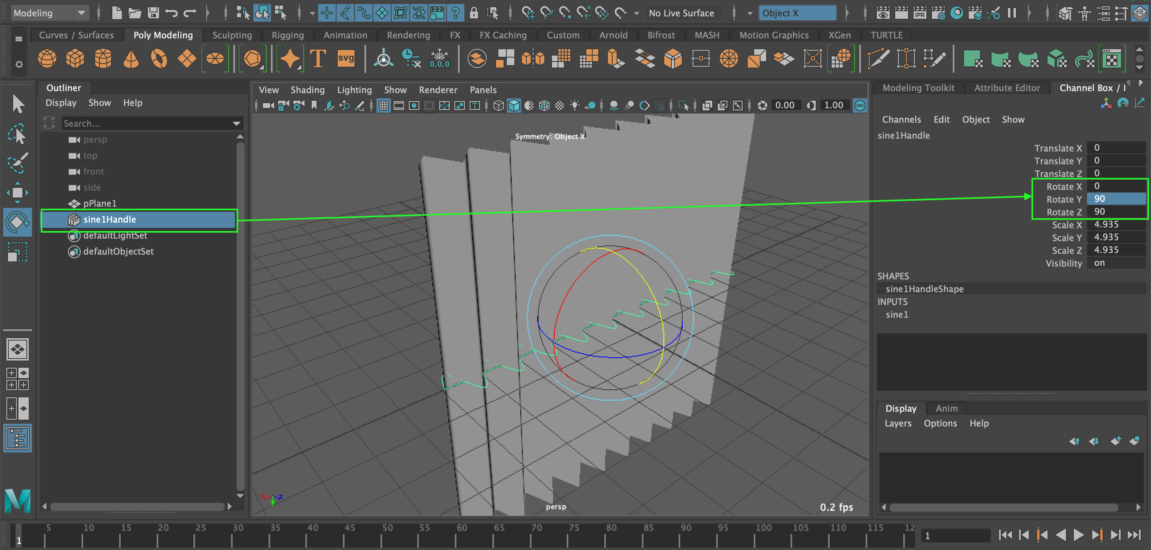1151x550 pixels.
Task: Click the Outliner horizontal scrollbar
Action: coord(137,507)
